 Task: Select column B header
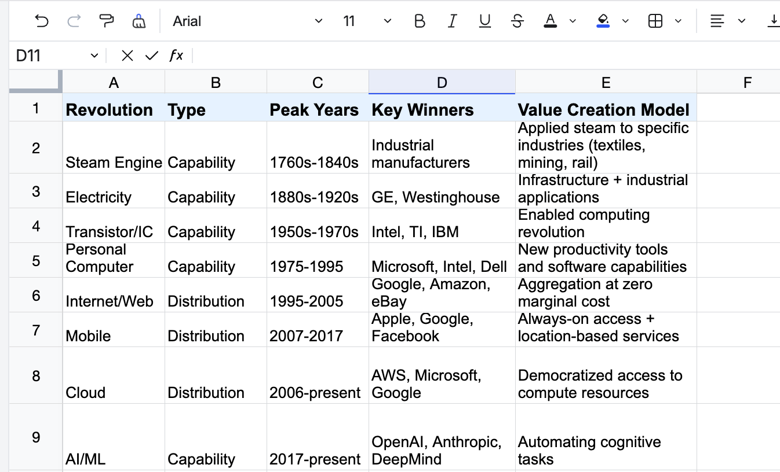pyautogui.click(x=216, y=82)
